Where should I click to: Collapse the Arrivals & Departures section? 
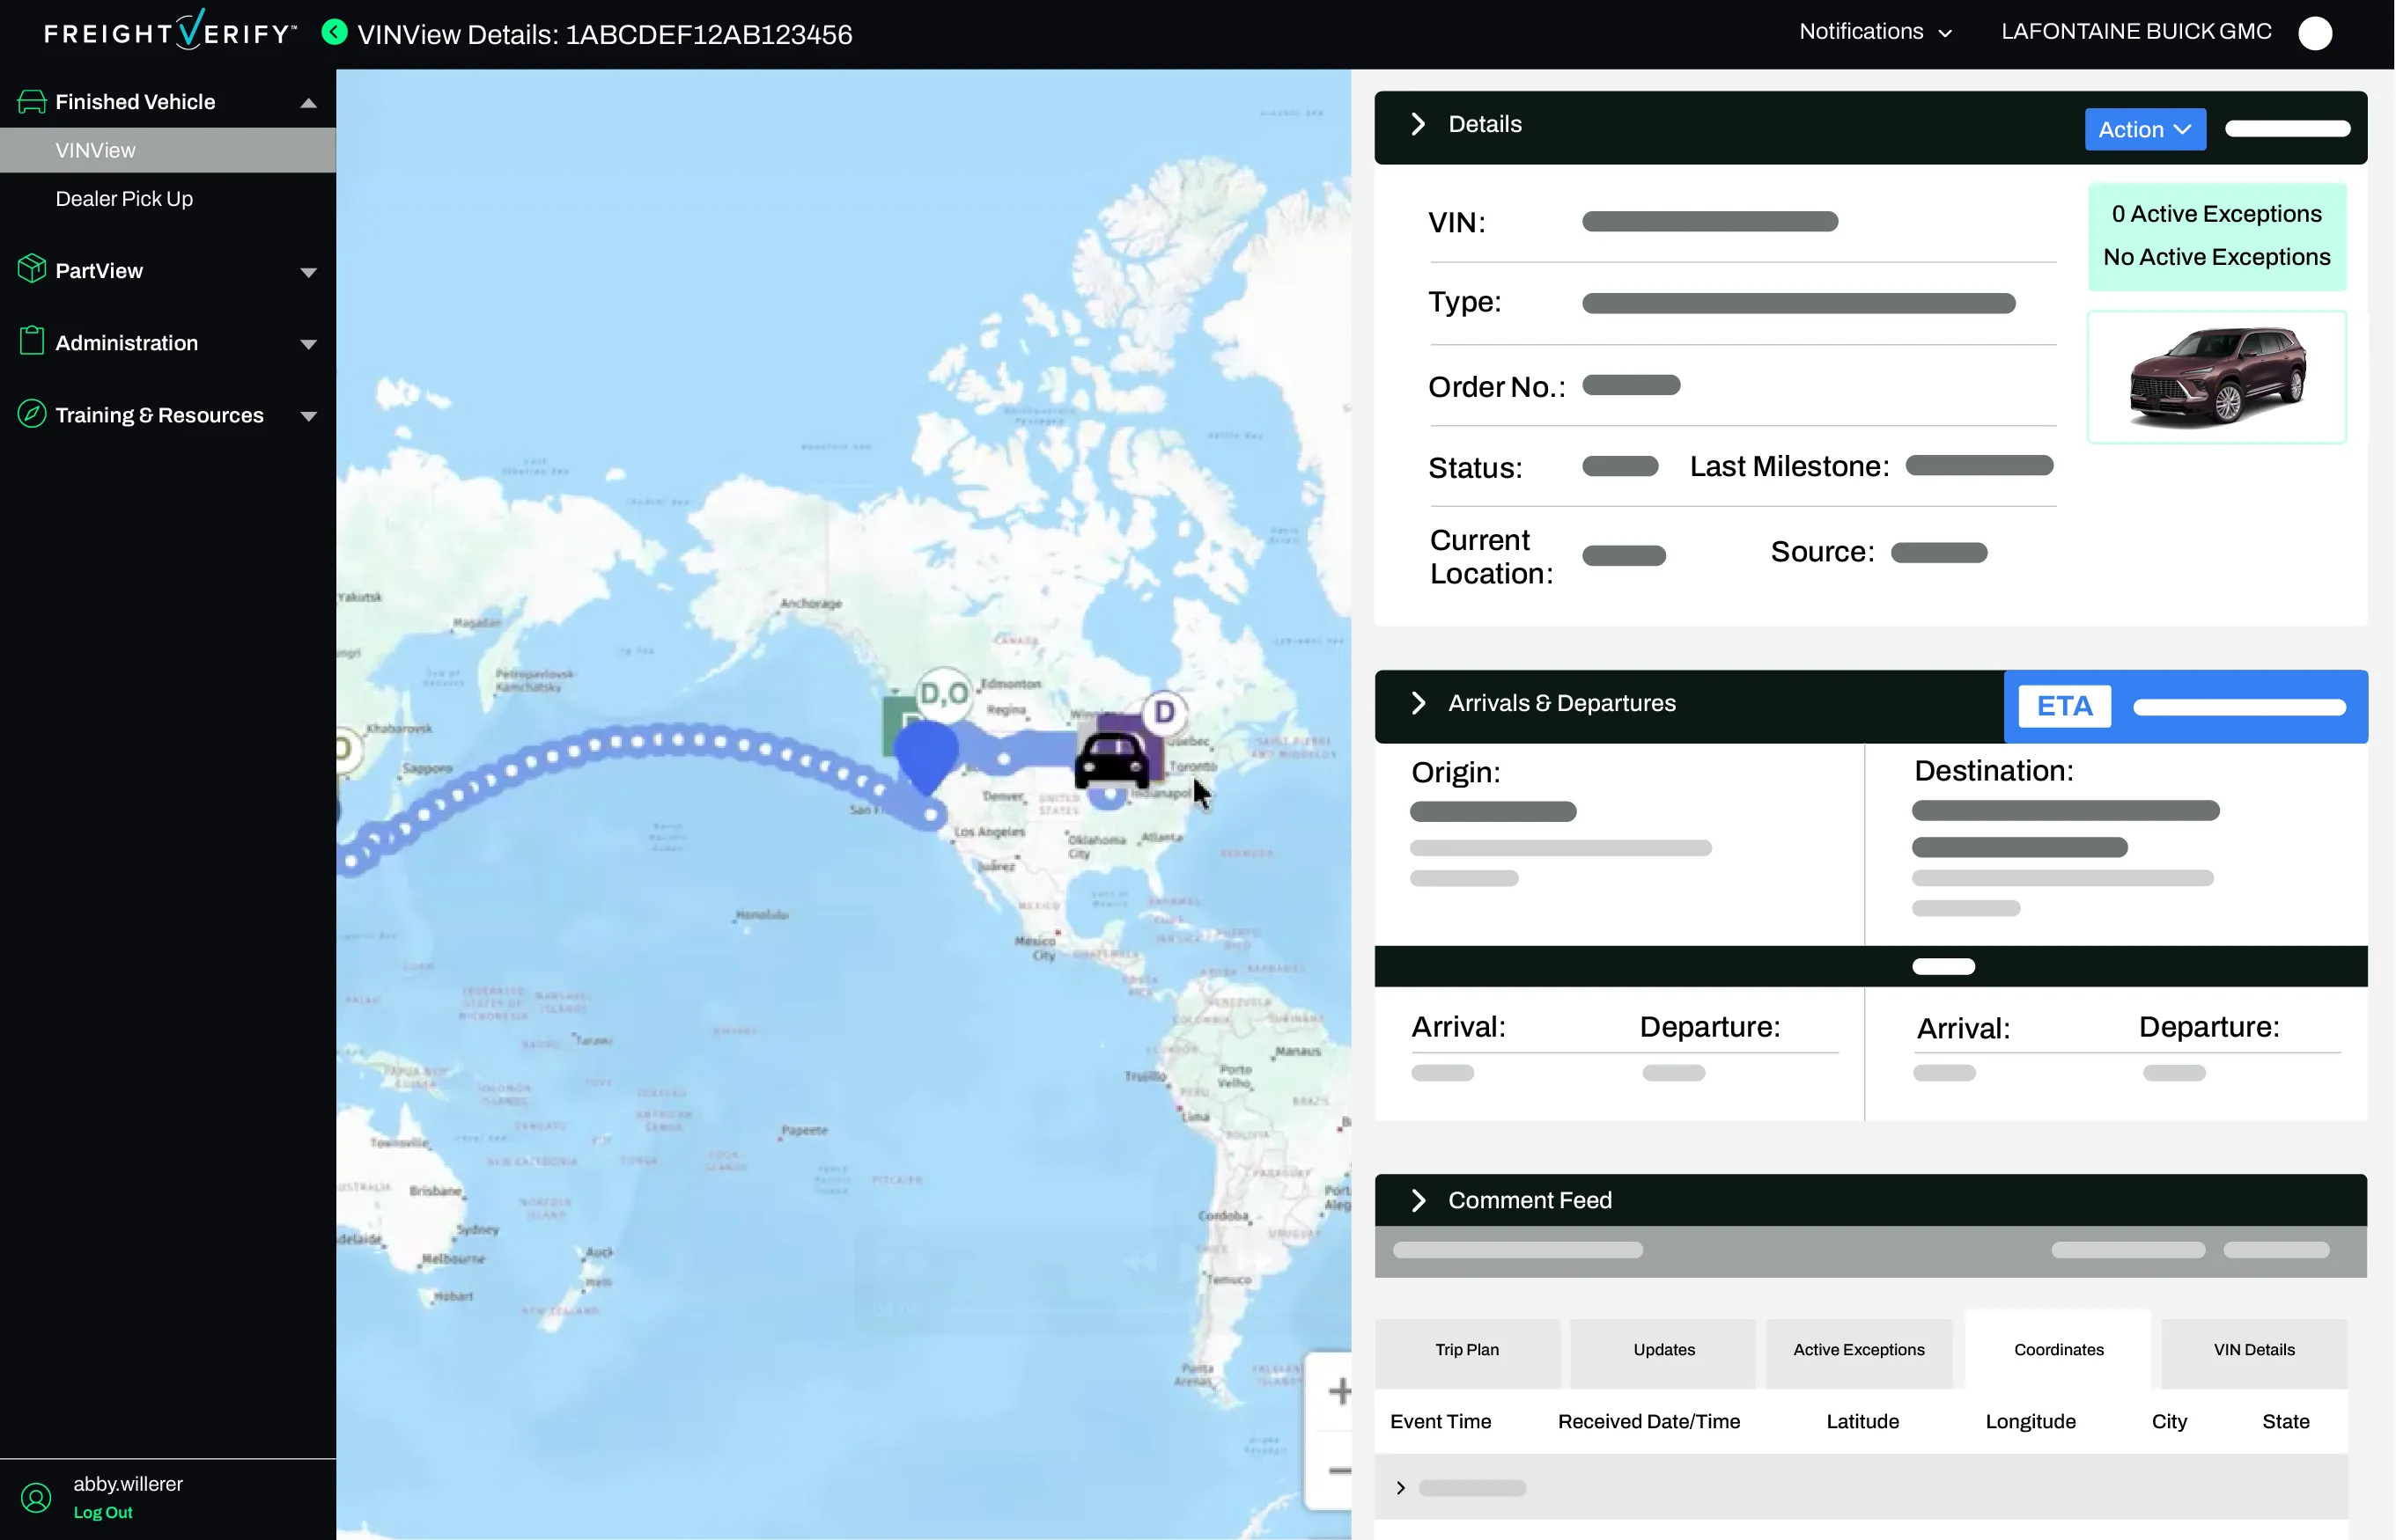pos(1418,703)
